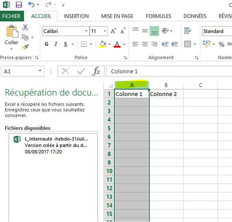Center text horizontally
This screenshot has width=232, height=222.
[x=145, y=44]
